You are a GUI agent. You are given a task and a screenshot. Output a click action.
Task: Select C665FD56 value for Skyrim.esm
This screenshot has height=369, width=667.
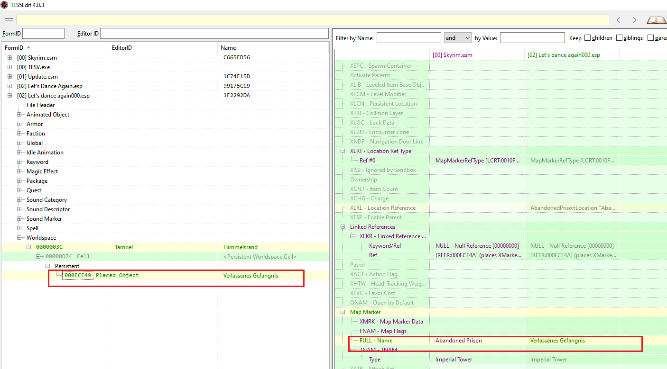coord(237,58)
